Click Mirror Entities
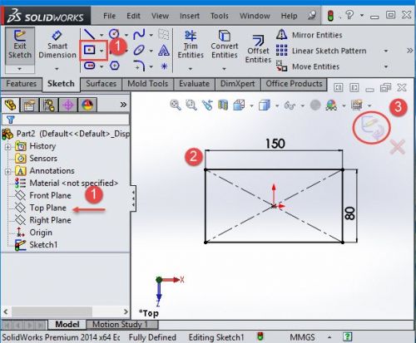This screenshot has width=416, height=343. click(x=310, y=35)
